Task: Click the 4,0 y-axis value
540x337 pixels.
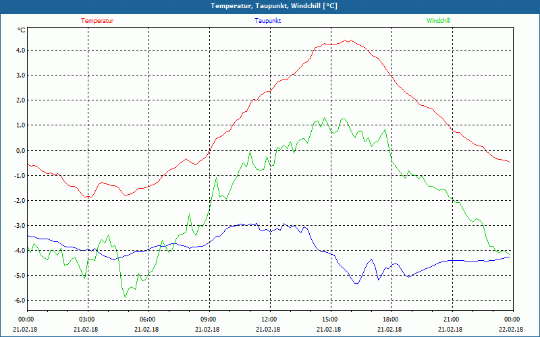Action: (21, 50)
